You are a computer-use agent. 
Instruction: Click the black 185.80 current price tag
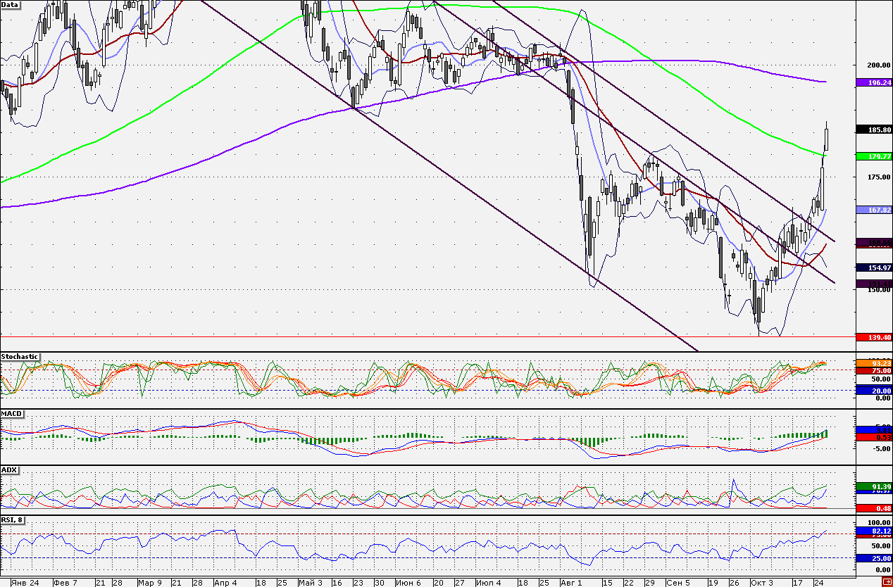(x=873, y=130)
